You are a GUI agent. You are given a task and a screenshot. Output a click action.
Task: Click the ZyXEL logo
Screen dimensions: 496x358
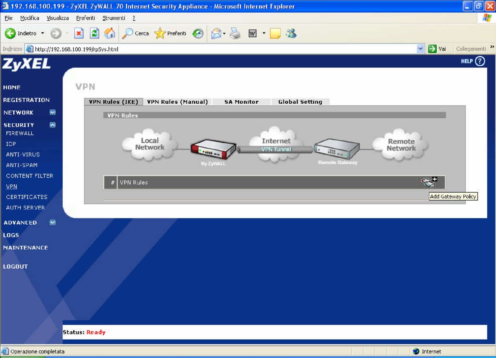26,64
